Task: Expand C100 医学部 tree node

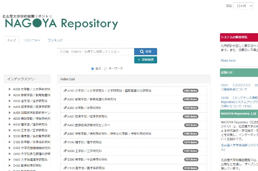Action: pos(10,142)
